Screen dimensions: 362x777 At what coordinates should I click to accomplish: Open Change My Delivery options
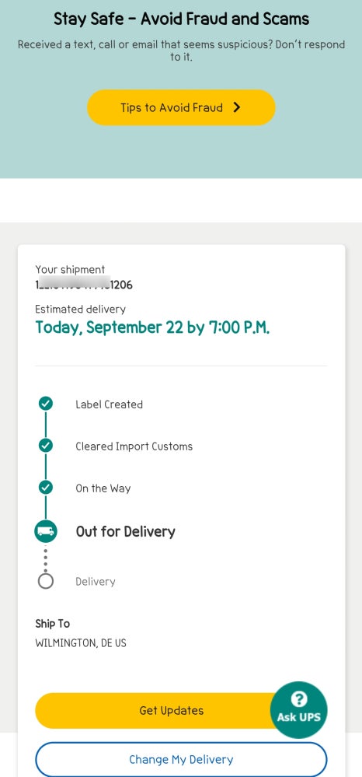(181, 759)
